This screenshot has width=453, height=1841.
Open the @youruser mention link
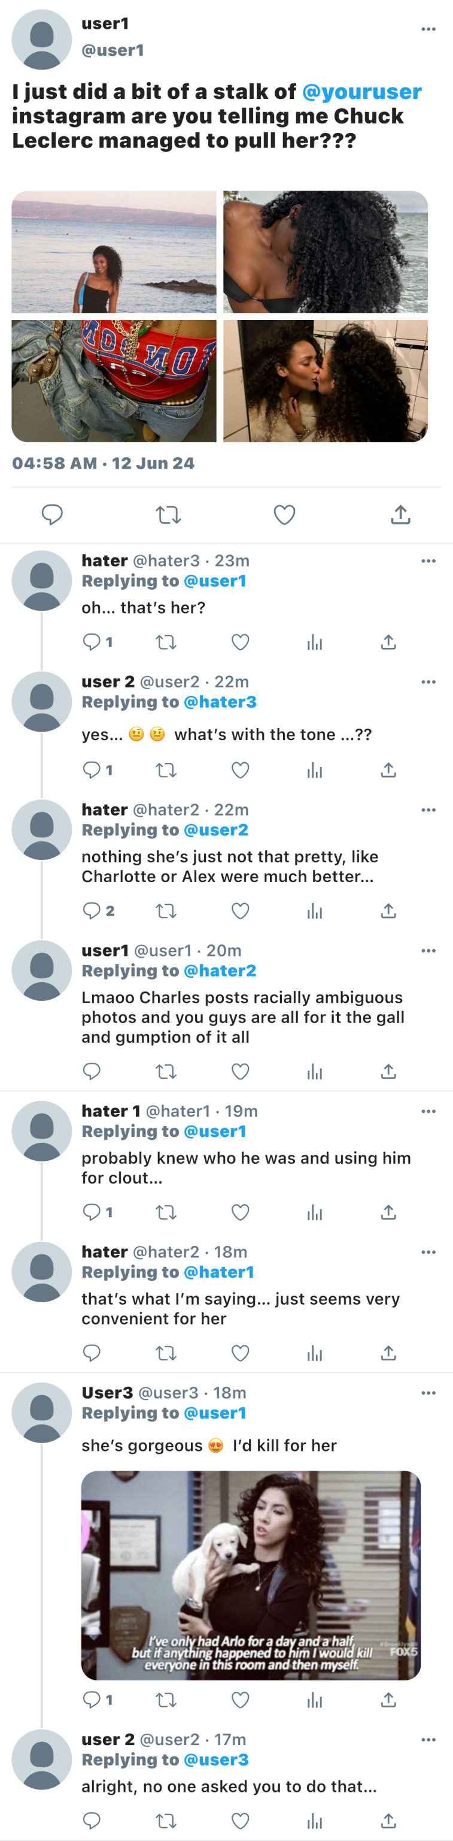coord(361,92)
